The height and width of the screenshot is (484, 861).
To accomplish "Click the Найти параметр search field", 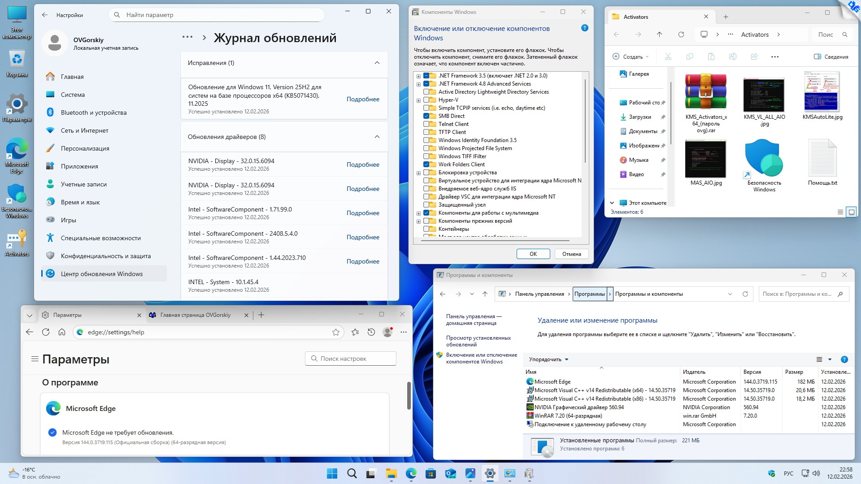I will pyautogui.click(x=216, y=15).
